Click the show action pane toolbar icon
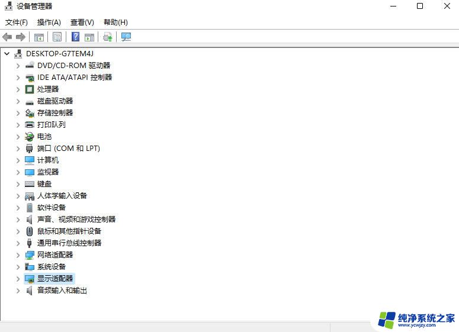 pos(89,37)
